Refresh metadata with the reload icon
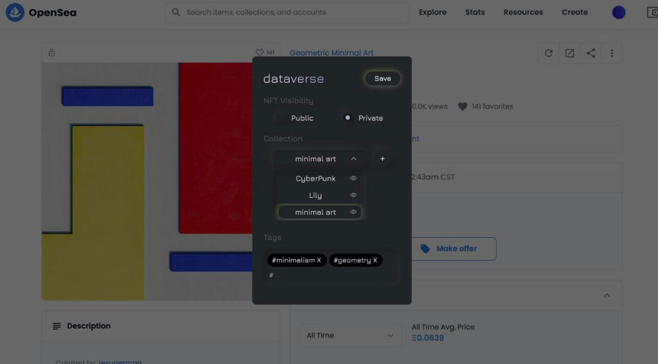The image size is (658, 364). coord(548,53)
